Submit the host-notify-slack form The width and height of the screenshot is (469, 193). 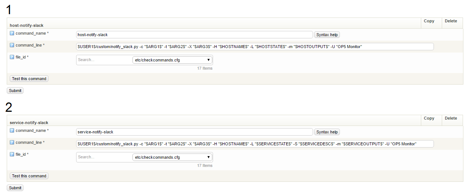coord(15,91)
